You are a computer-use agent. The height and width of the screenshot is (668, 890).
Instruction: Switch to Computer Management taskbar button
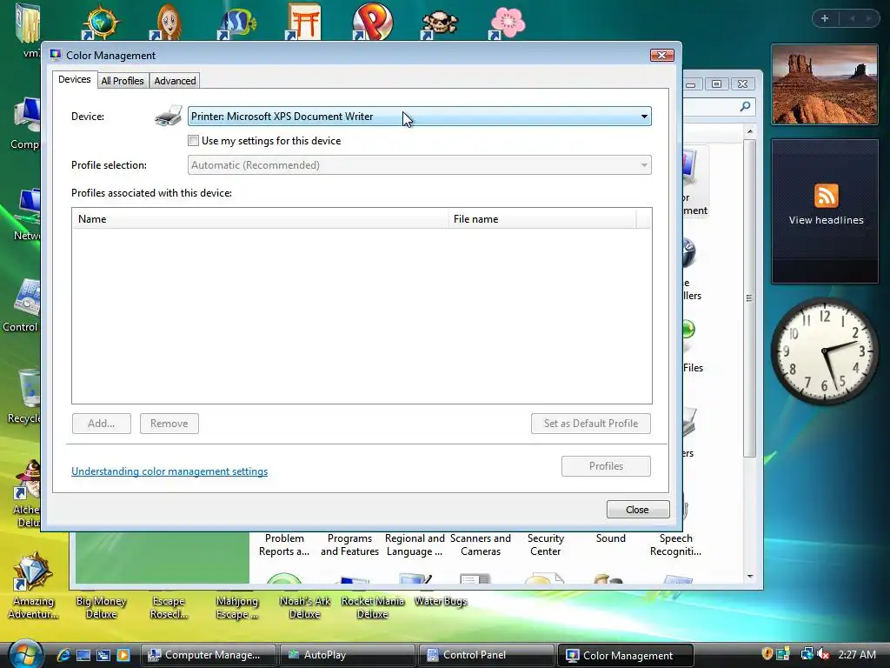click(x=209, y=655)
